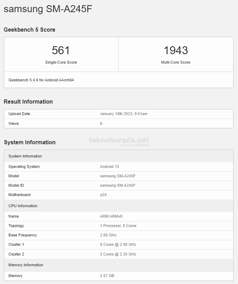Select 2 Cores @ 2.20 GHz value
This screenshot has width=238, height=284.
click(118, 254)
